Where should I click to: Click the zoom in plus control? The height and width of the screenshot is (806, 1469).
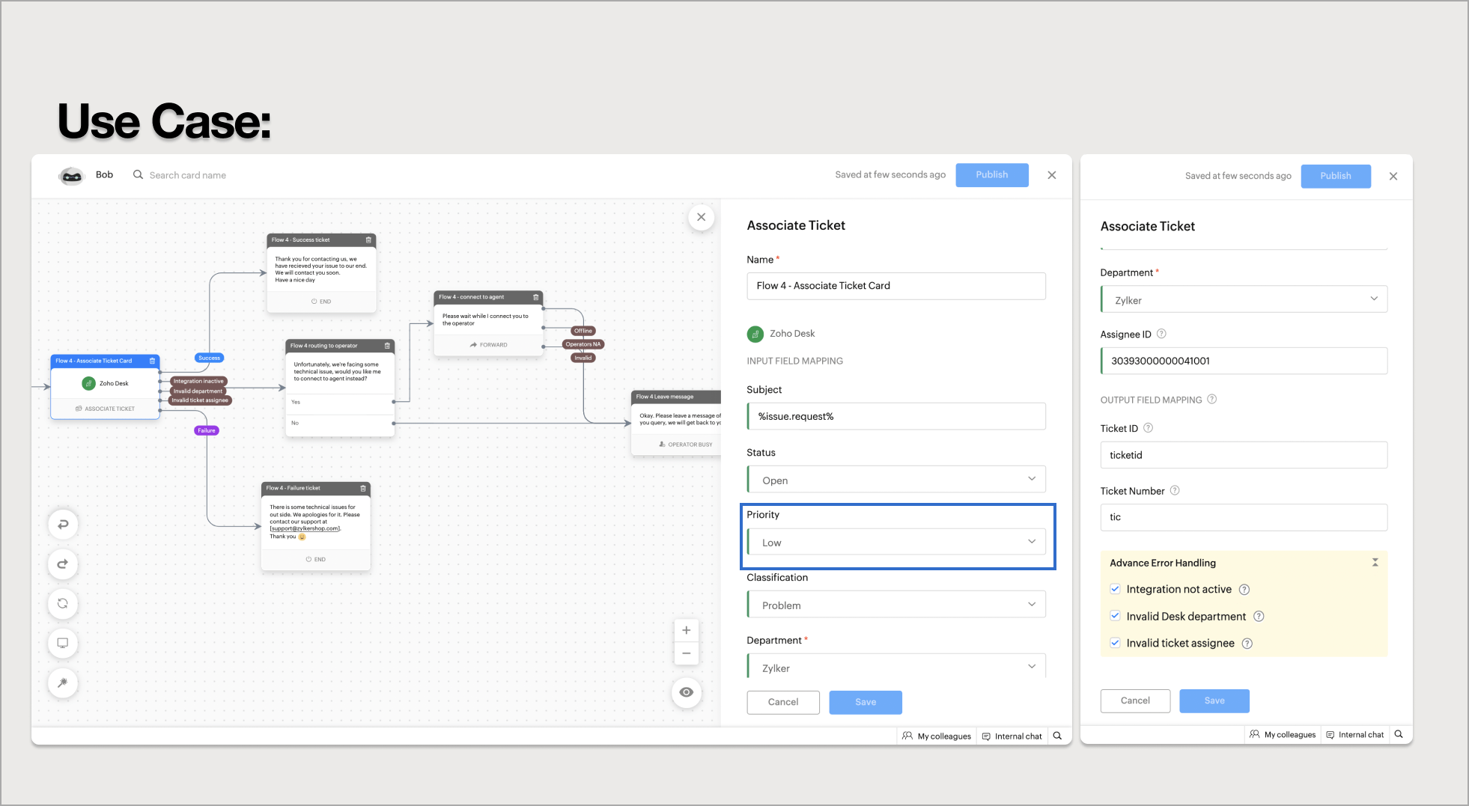[686, 629]
